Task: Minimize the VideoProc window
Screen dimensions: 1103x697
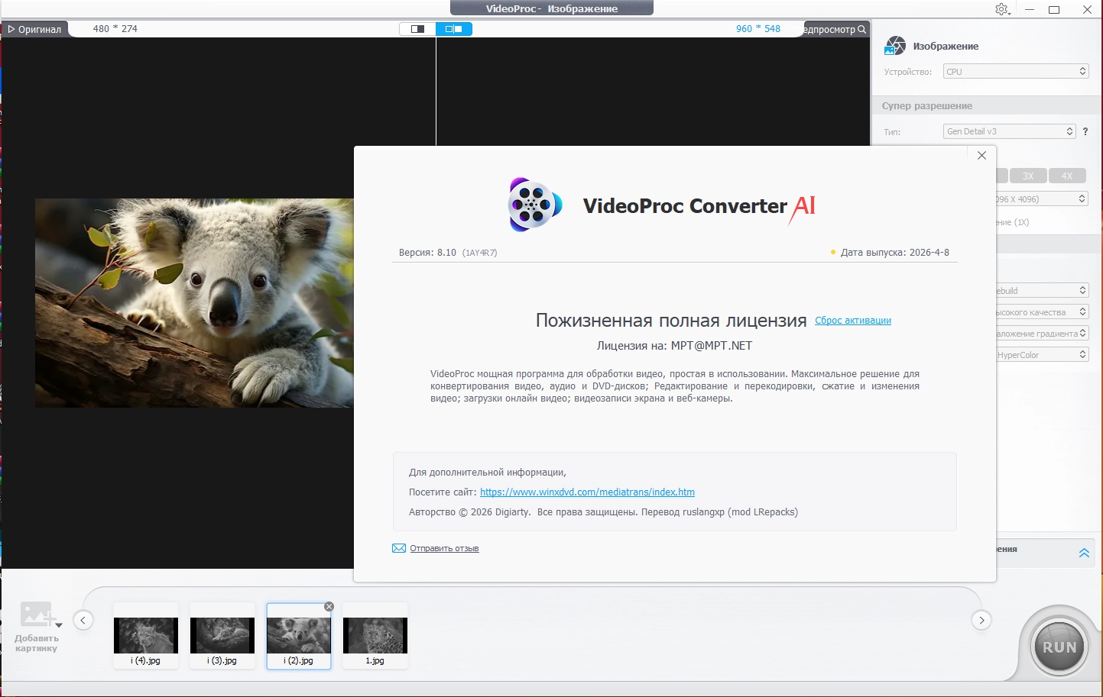Action: [1030, 9]
